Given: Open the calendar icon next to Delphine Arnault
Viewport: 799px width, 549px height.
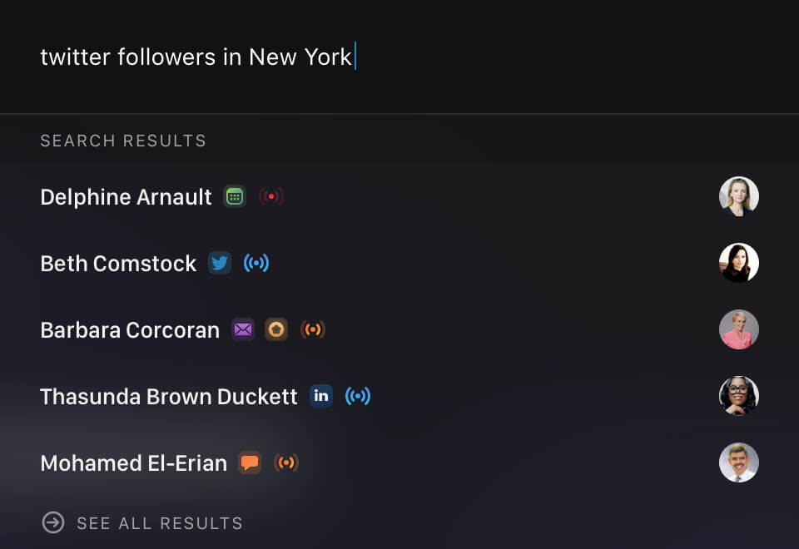Looking at the screenshot, I should (235, 196).
